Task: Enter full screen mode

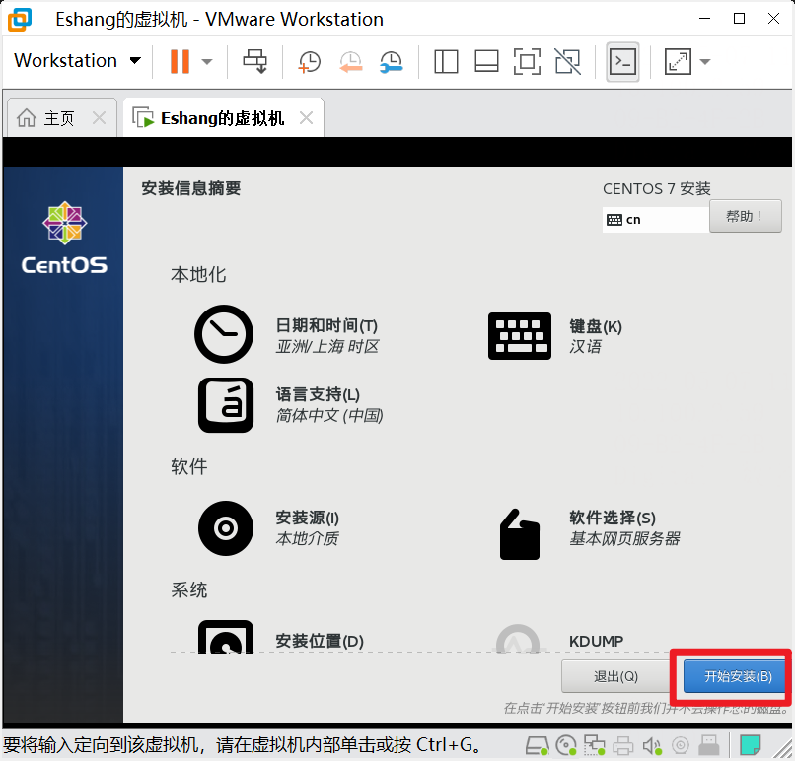Action: [x=527, y=62]
